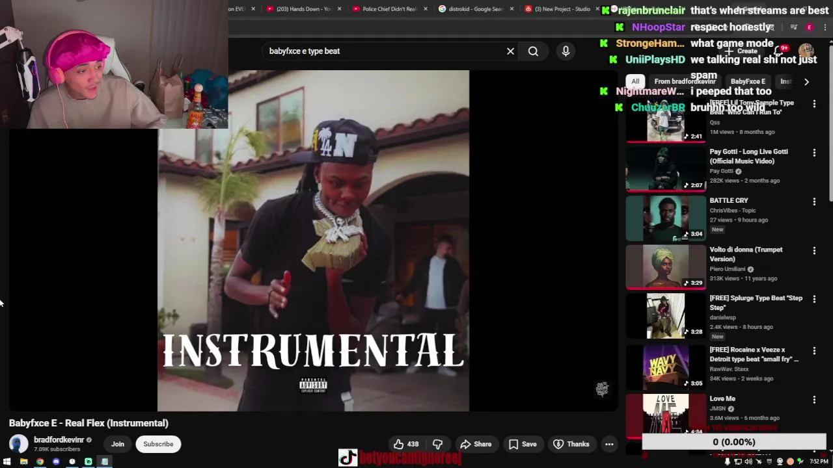This screenshot has height=468, width=833.
Task: Open the danielwsp channel name
Action: coord(722,318)
